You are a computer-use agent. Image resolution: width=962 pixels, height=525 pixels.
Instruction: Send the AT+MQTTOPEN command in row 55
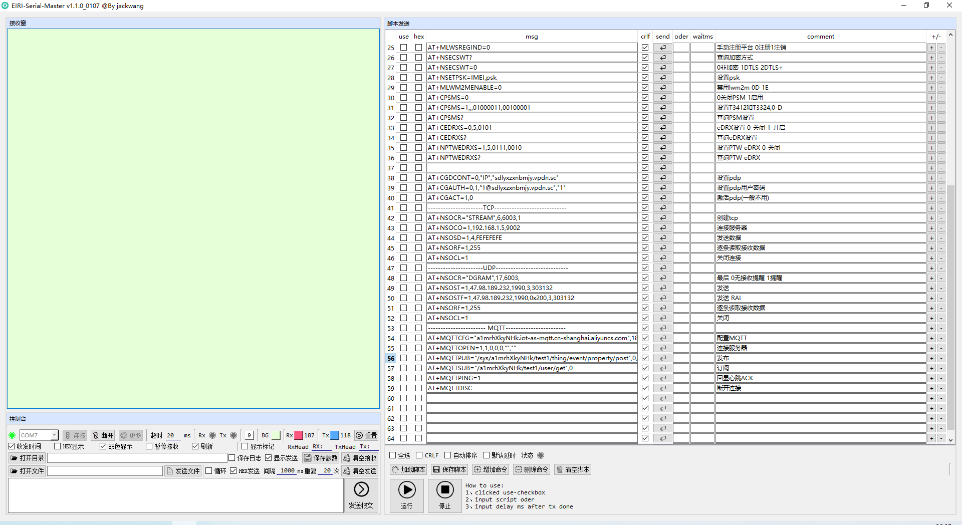click(662, 348)
